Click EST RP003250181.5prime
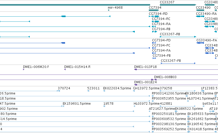218x133 pixels. pyautogui.click(x=169, y=114)
